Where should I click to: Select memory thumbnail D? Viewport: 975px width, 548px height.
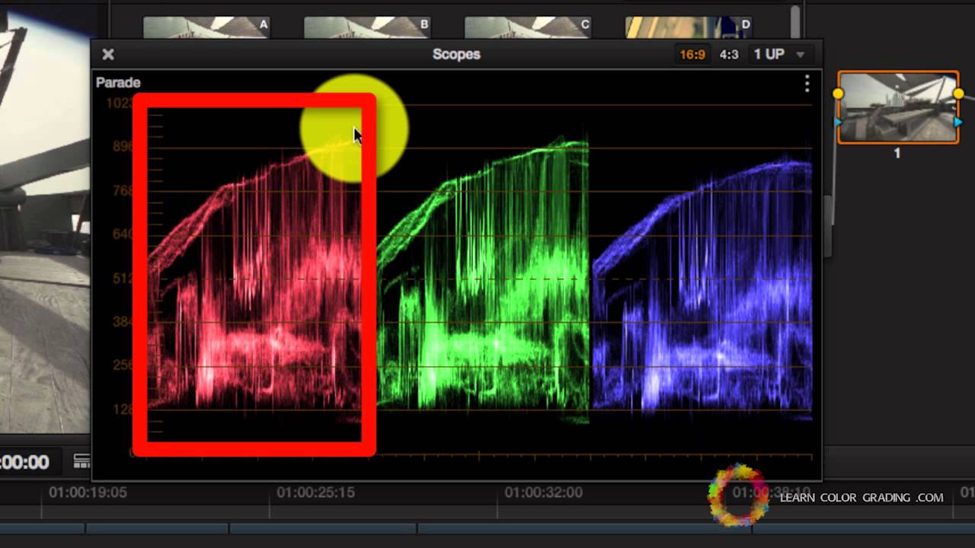[689, 27]
